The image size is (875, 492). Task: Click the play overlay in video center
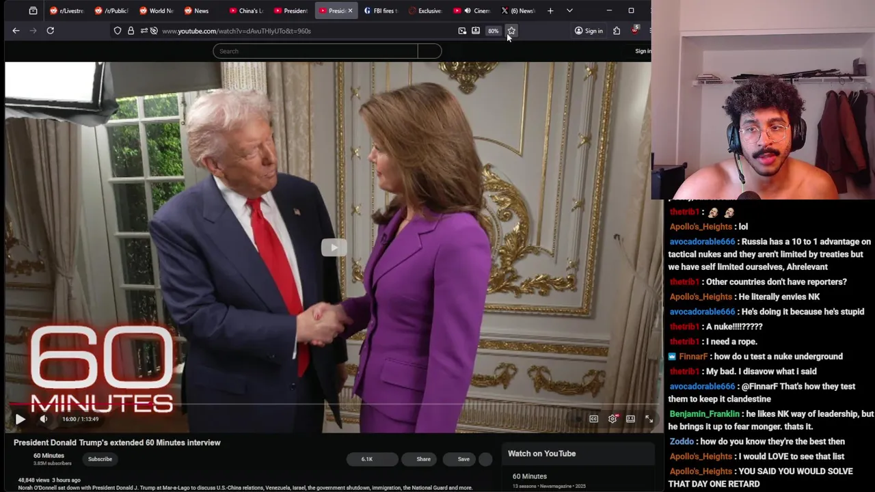click(x=334, y=247)
